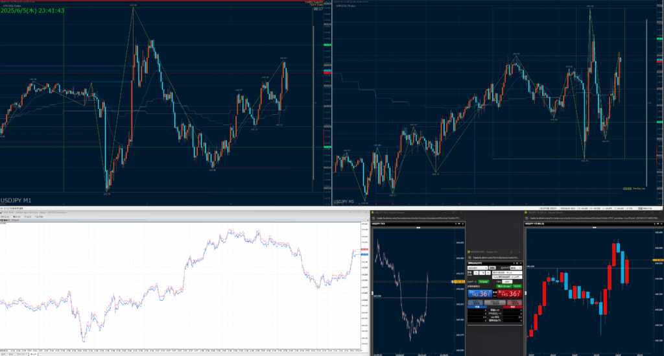
Task: Click the help icon in the order panel header
Action: pyautogui.click(x=514, y=263)
